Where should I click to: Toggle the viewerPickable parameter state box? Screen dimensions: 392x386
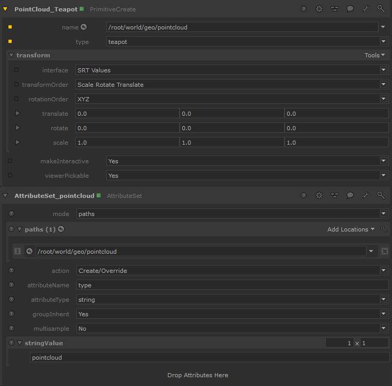10,176
